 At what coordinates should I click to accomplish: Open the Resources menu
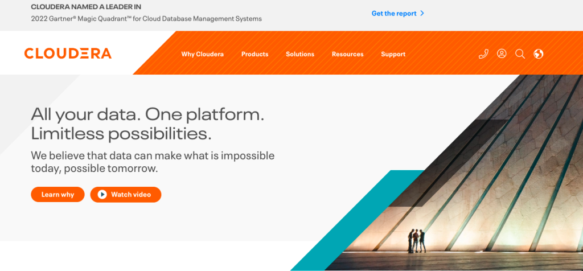pyautogui.click(x=348, y=54)
